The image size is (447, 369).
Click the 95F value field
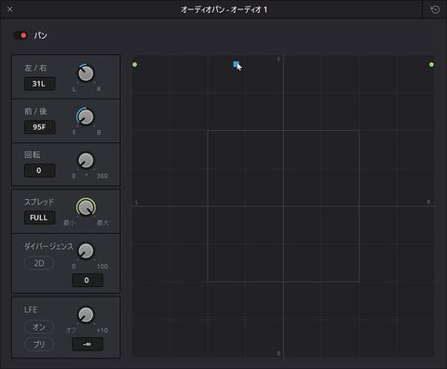point(39,127)
